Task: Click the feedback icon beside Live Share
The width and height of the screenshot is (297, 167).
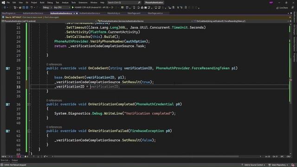Action: 293,7
